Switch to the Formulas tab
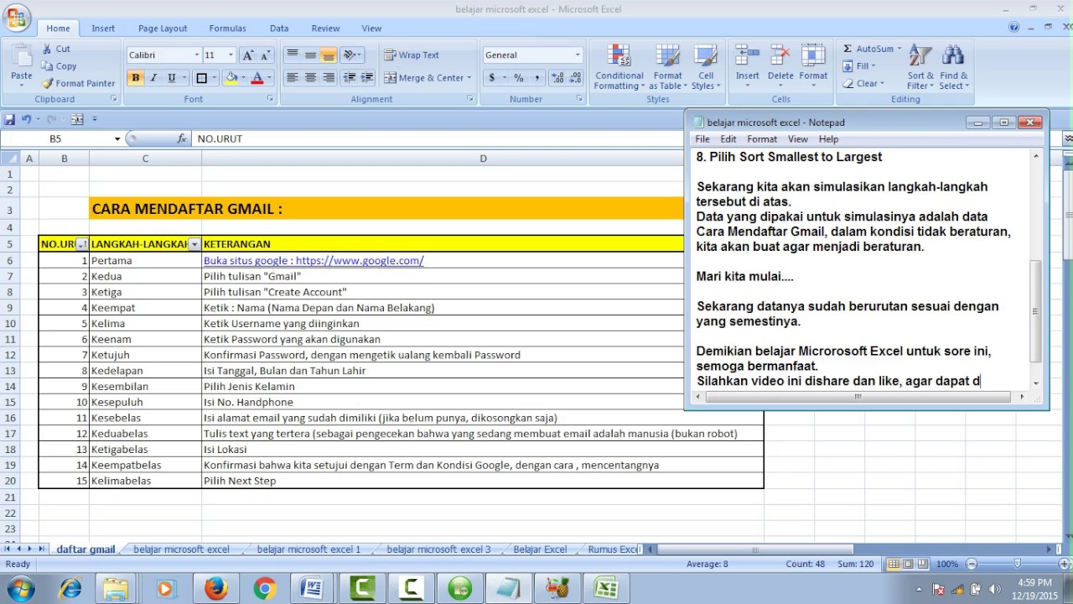This screenshot has height=604, width=1073. (x=228, y=29)
